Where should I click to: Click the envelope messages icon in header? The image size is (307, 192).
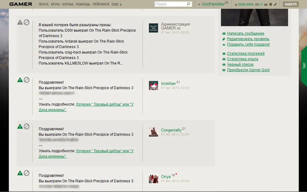pyautogui.click(x=266, y=4)
